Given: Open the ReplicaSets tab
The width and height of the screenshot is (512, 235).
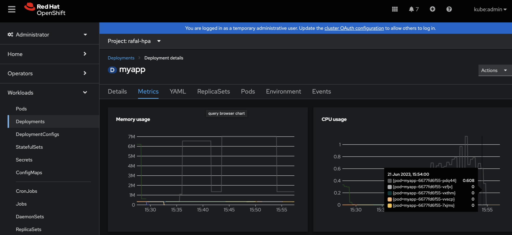Looking at the screenshot, I should [x=213, y=92].
